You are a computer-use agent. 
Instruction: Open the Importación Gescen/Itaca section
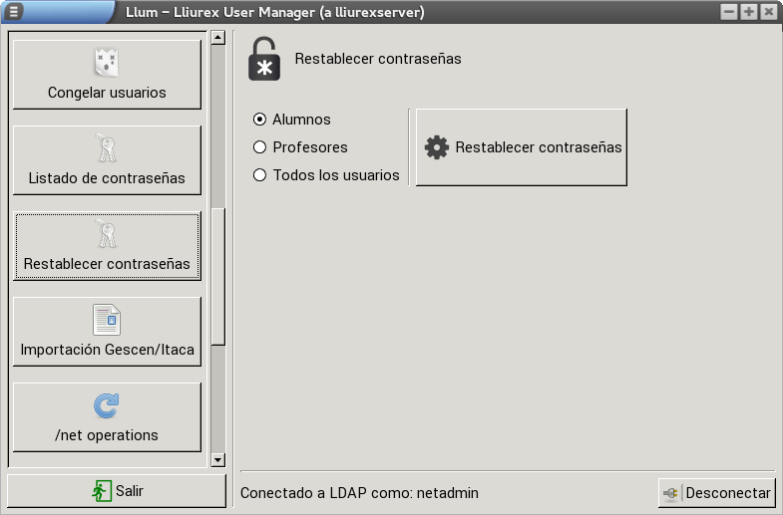click(107, 332)
